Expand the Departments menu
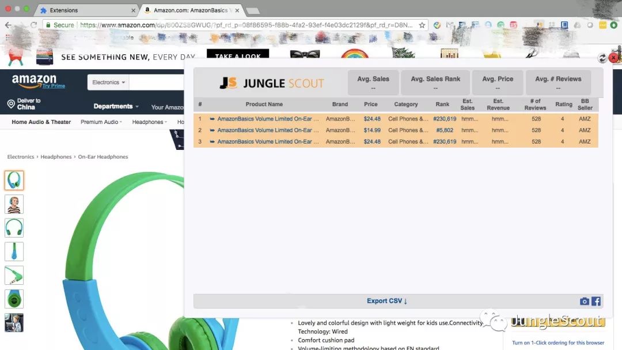The image size is (622, 350). click(x=116, y=107)
